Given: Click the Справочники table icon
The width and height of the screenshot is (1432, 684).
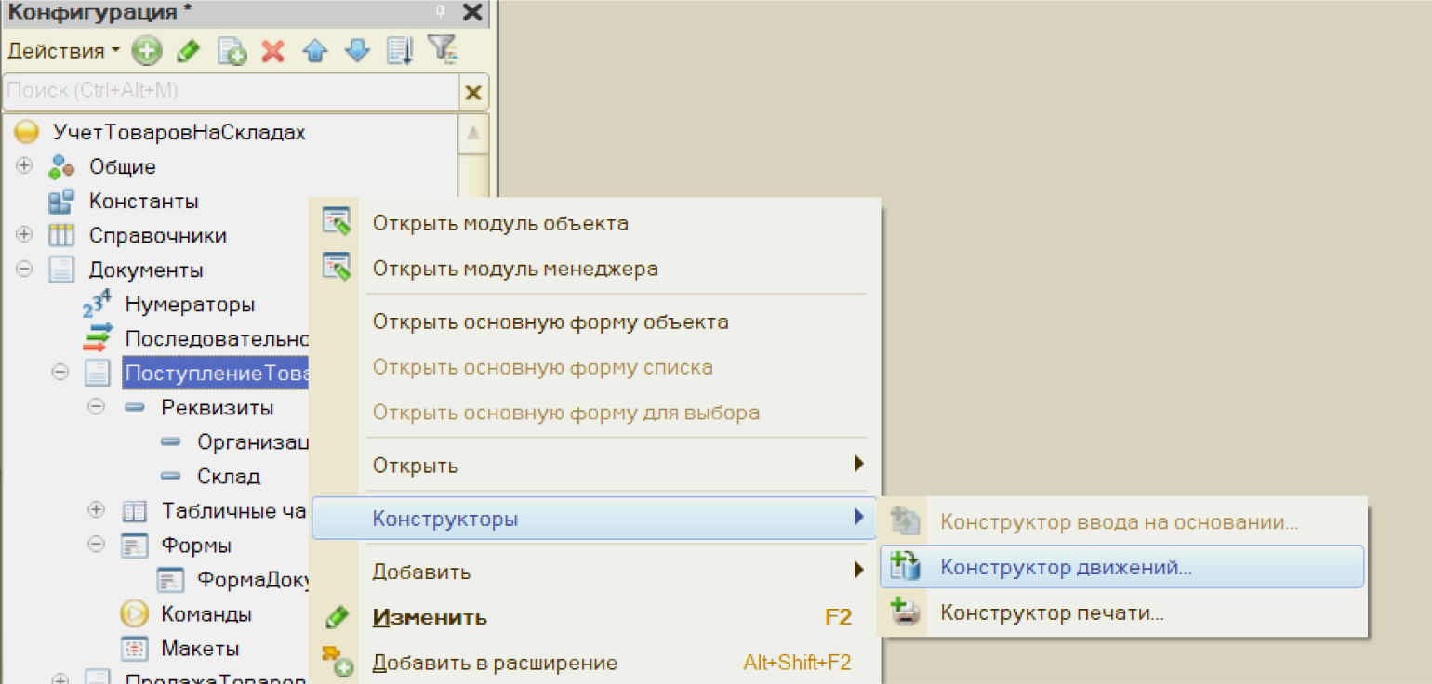Looking at the screenshot, I should [x=61, y=236].
